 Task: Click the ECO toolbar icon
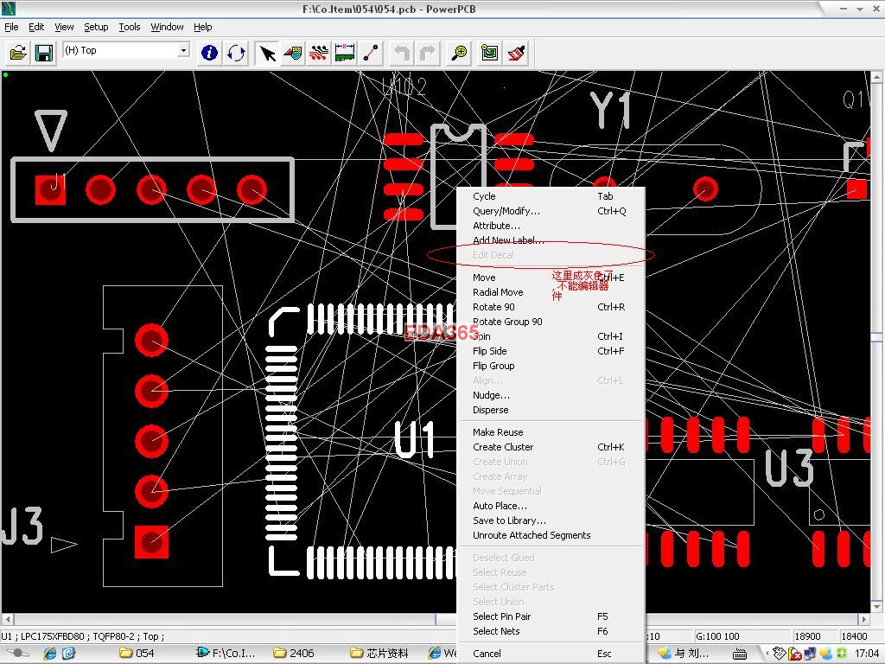pyautogui.click(x=371, y=53)
